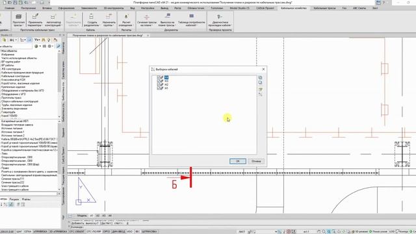Toggle ОРТО mode in status bar
The image size is (416, 234).
(x=107, y=231)
